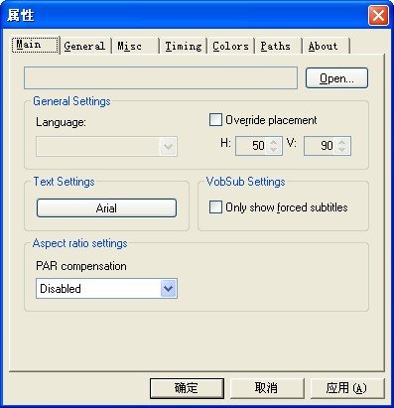Decrease the H value with down arrow
394x408 pixels.
point(274,150)
